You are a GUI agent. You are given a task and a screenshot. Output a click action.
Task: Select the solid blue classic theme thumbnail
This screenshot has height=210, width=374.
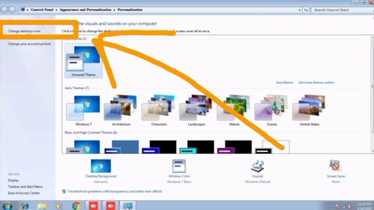pos(122,146)
